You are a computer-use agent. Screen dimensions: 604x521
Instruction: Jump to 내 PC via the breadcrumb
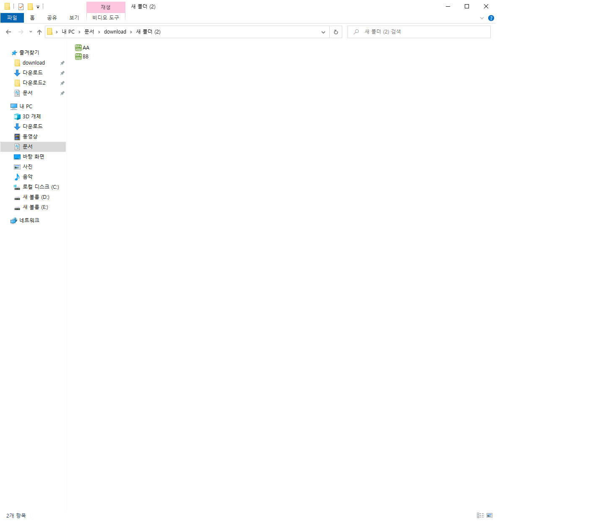point(68,31)
